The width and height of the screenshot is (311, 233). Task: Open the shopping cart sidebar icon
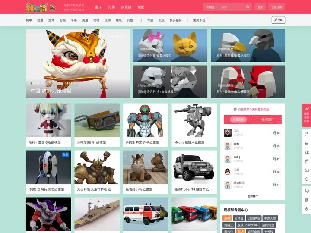pos(306,143)
